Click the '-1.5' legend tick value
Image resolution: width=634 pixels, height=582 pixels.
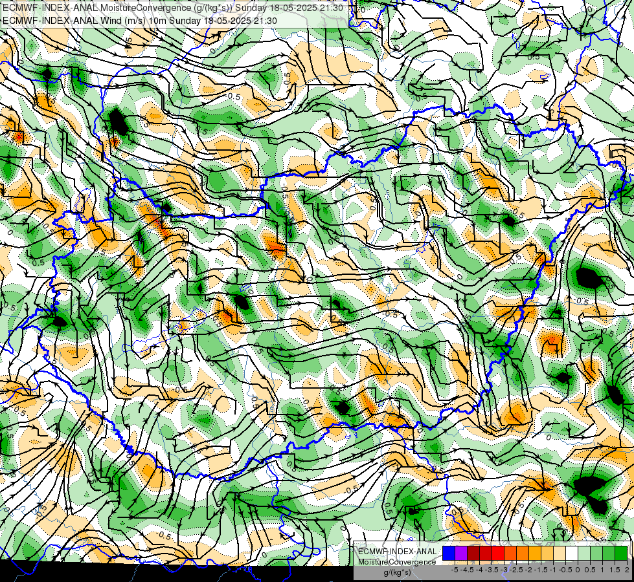[x=541, y=570]
